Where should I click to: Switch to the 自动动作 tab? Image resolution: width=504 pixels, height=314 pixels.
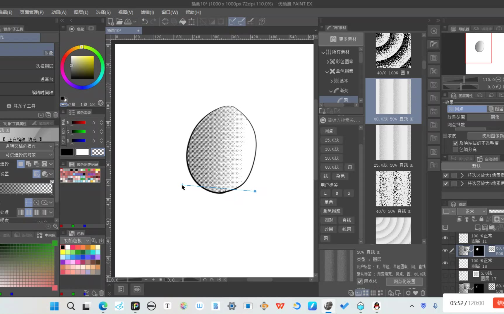(488, 159)
